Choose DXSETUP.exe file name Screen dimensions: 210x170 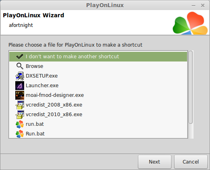[x=42, y=76]
